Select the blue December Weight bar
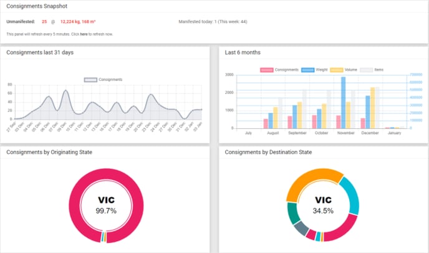Viewport: 429px width, 253px height. (x=368, y=112)
